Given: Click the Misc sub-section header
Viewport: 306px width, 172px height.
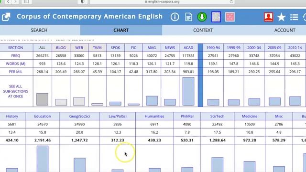Looking at the screenshot, I should tap(279, 116).
